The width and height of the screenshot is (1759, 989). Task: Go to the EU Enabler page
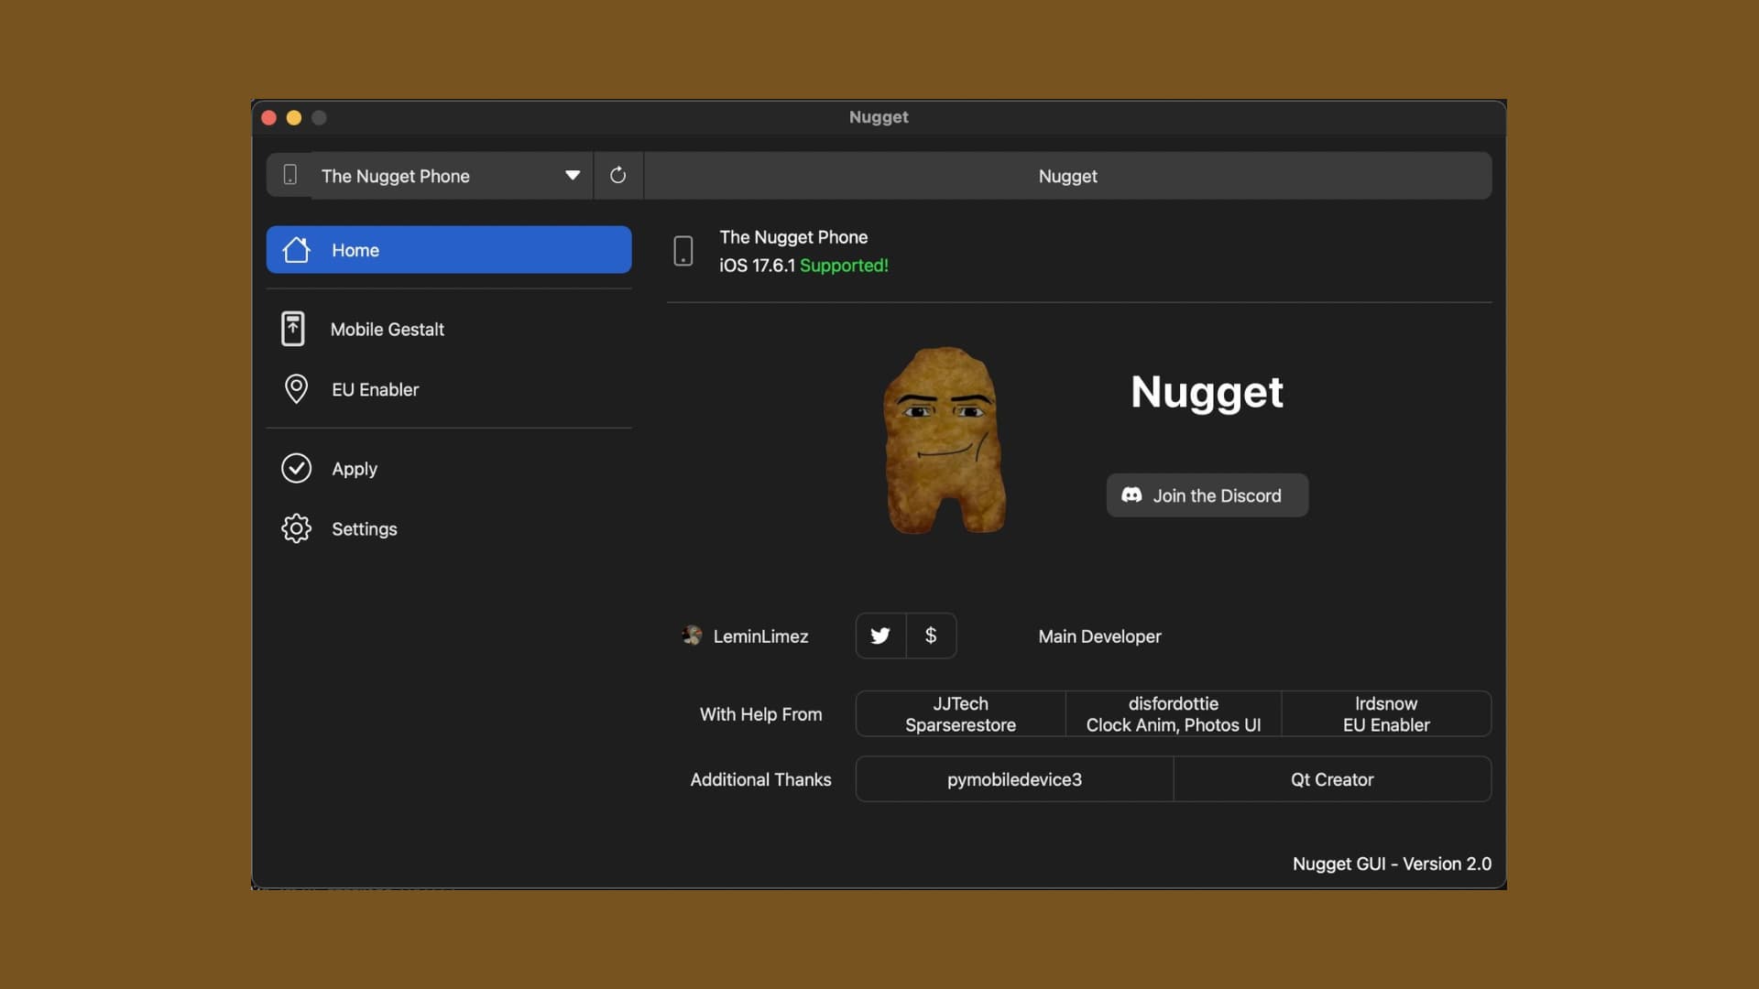[376, 389]
